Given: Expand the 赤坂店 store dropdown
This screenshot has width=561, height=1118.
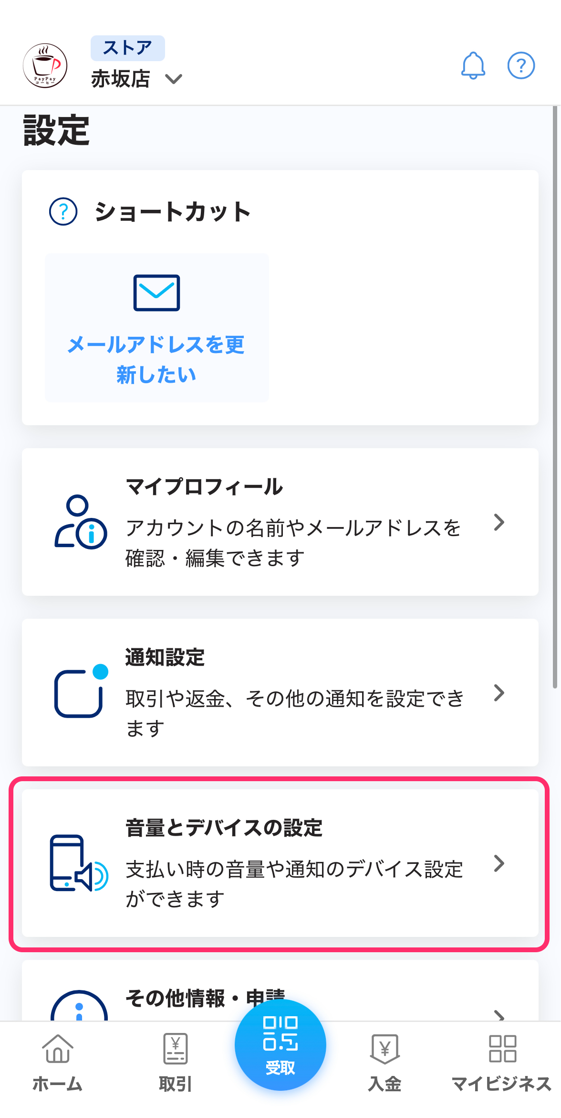Looking at the screenshot, I should coord(174,79).
